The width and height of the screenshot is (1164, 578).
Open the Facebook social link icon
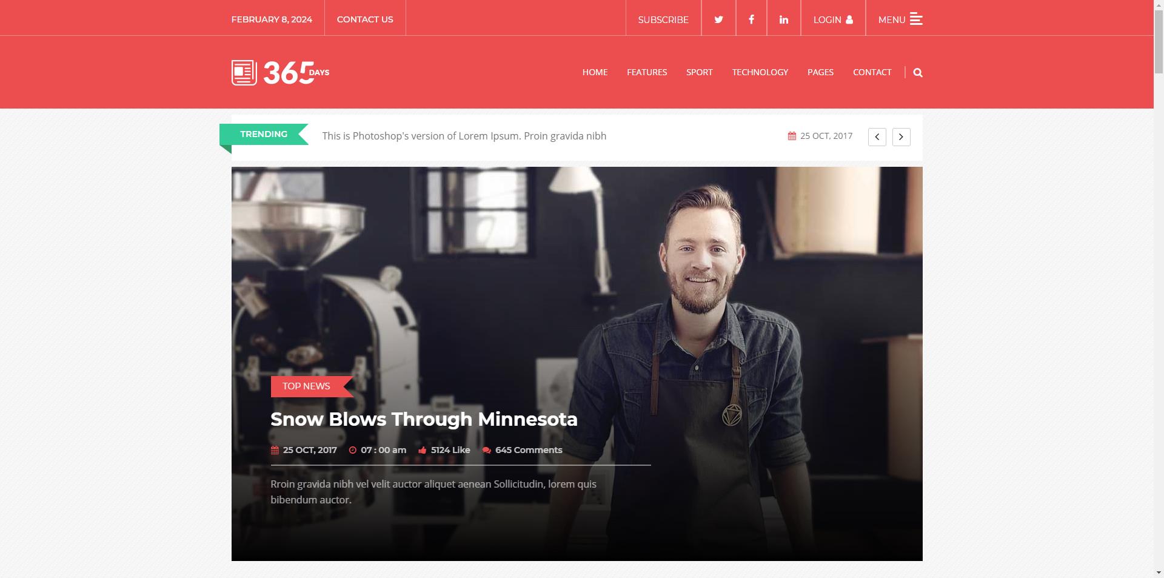coord(751,19)
